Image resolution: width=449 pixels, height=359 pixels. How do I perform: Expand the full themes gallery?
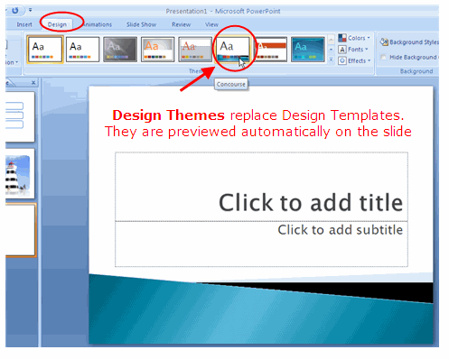(331, 60)
